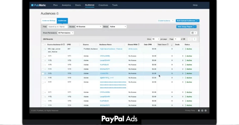This screenshot has height=125, width=239.
Task: Open the Analytics menu
Action: [66, 5]
